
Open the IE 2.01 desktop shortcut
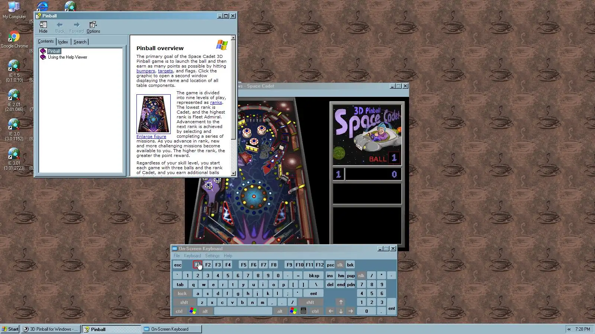[14, 100]
